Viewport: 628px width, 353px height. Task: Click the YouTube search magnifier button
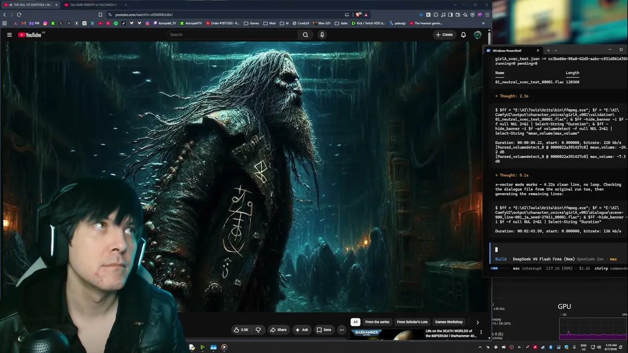coord(305,35)
